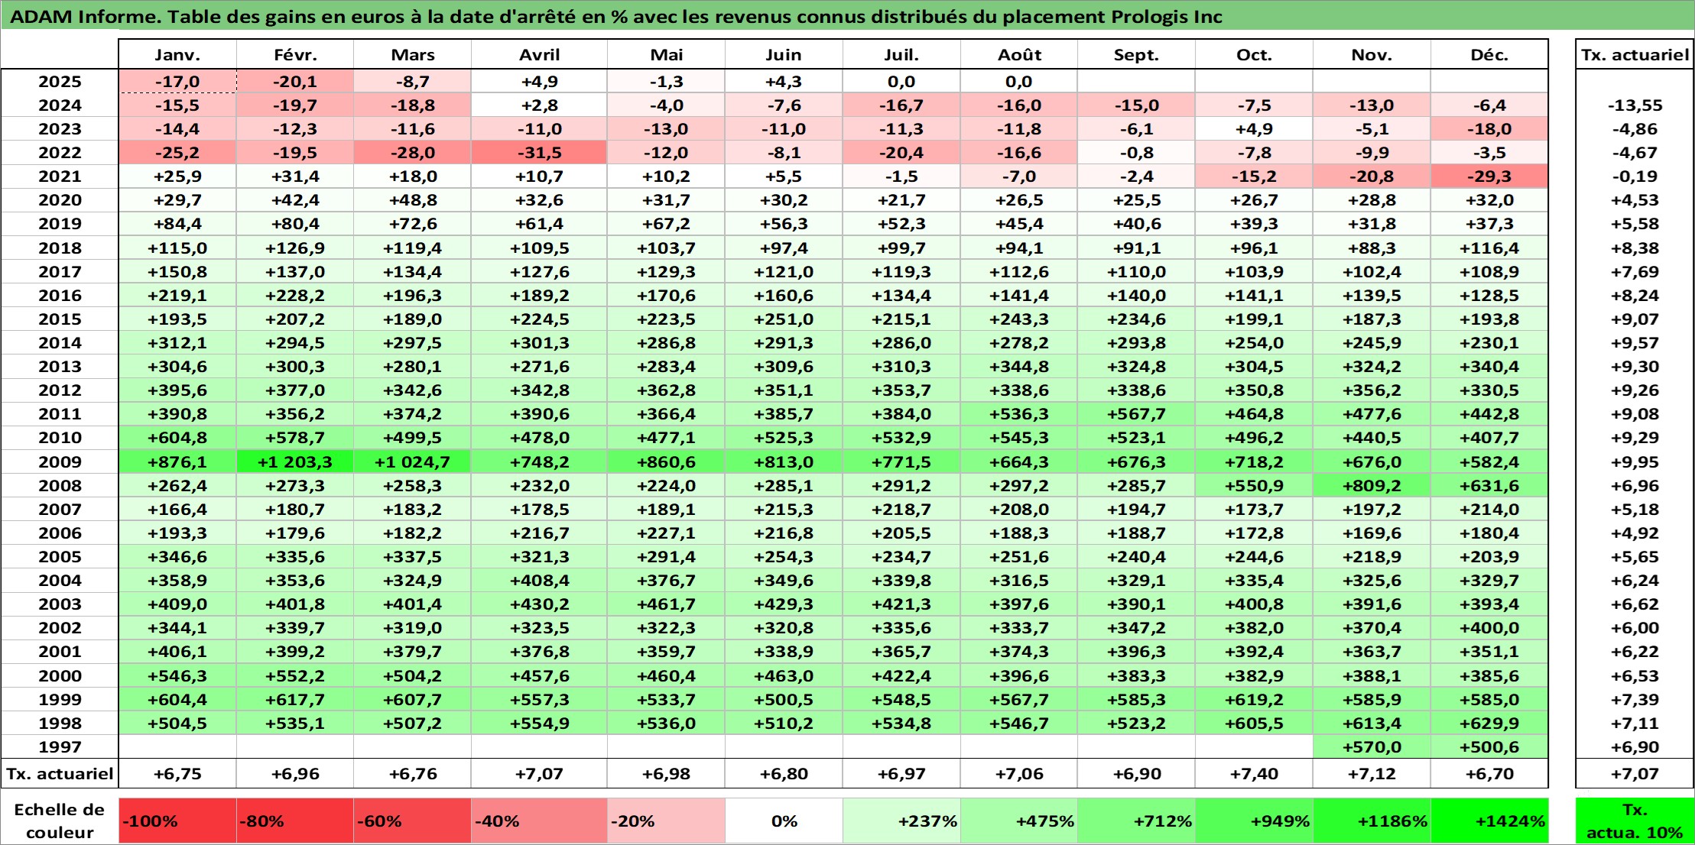Click cell with value +395,6
1695x845 pixels.
pos(177,390)
